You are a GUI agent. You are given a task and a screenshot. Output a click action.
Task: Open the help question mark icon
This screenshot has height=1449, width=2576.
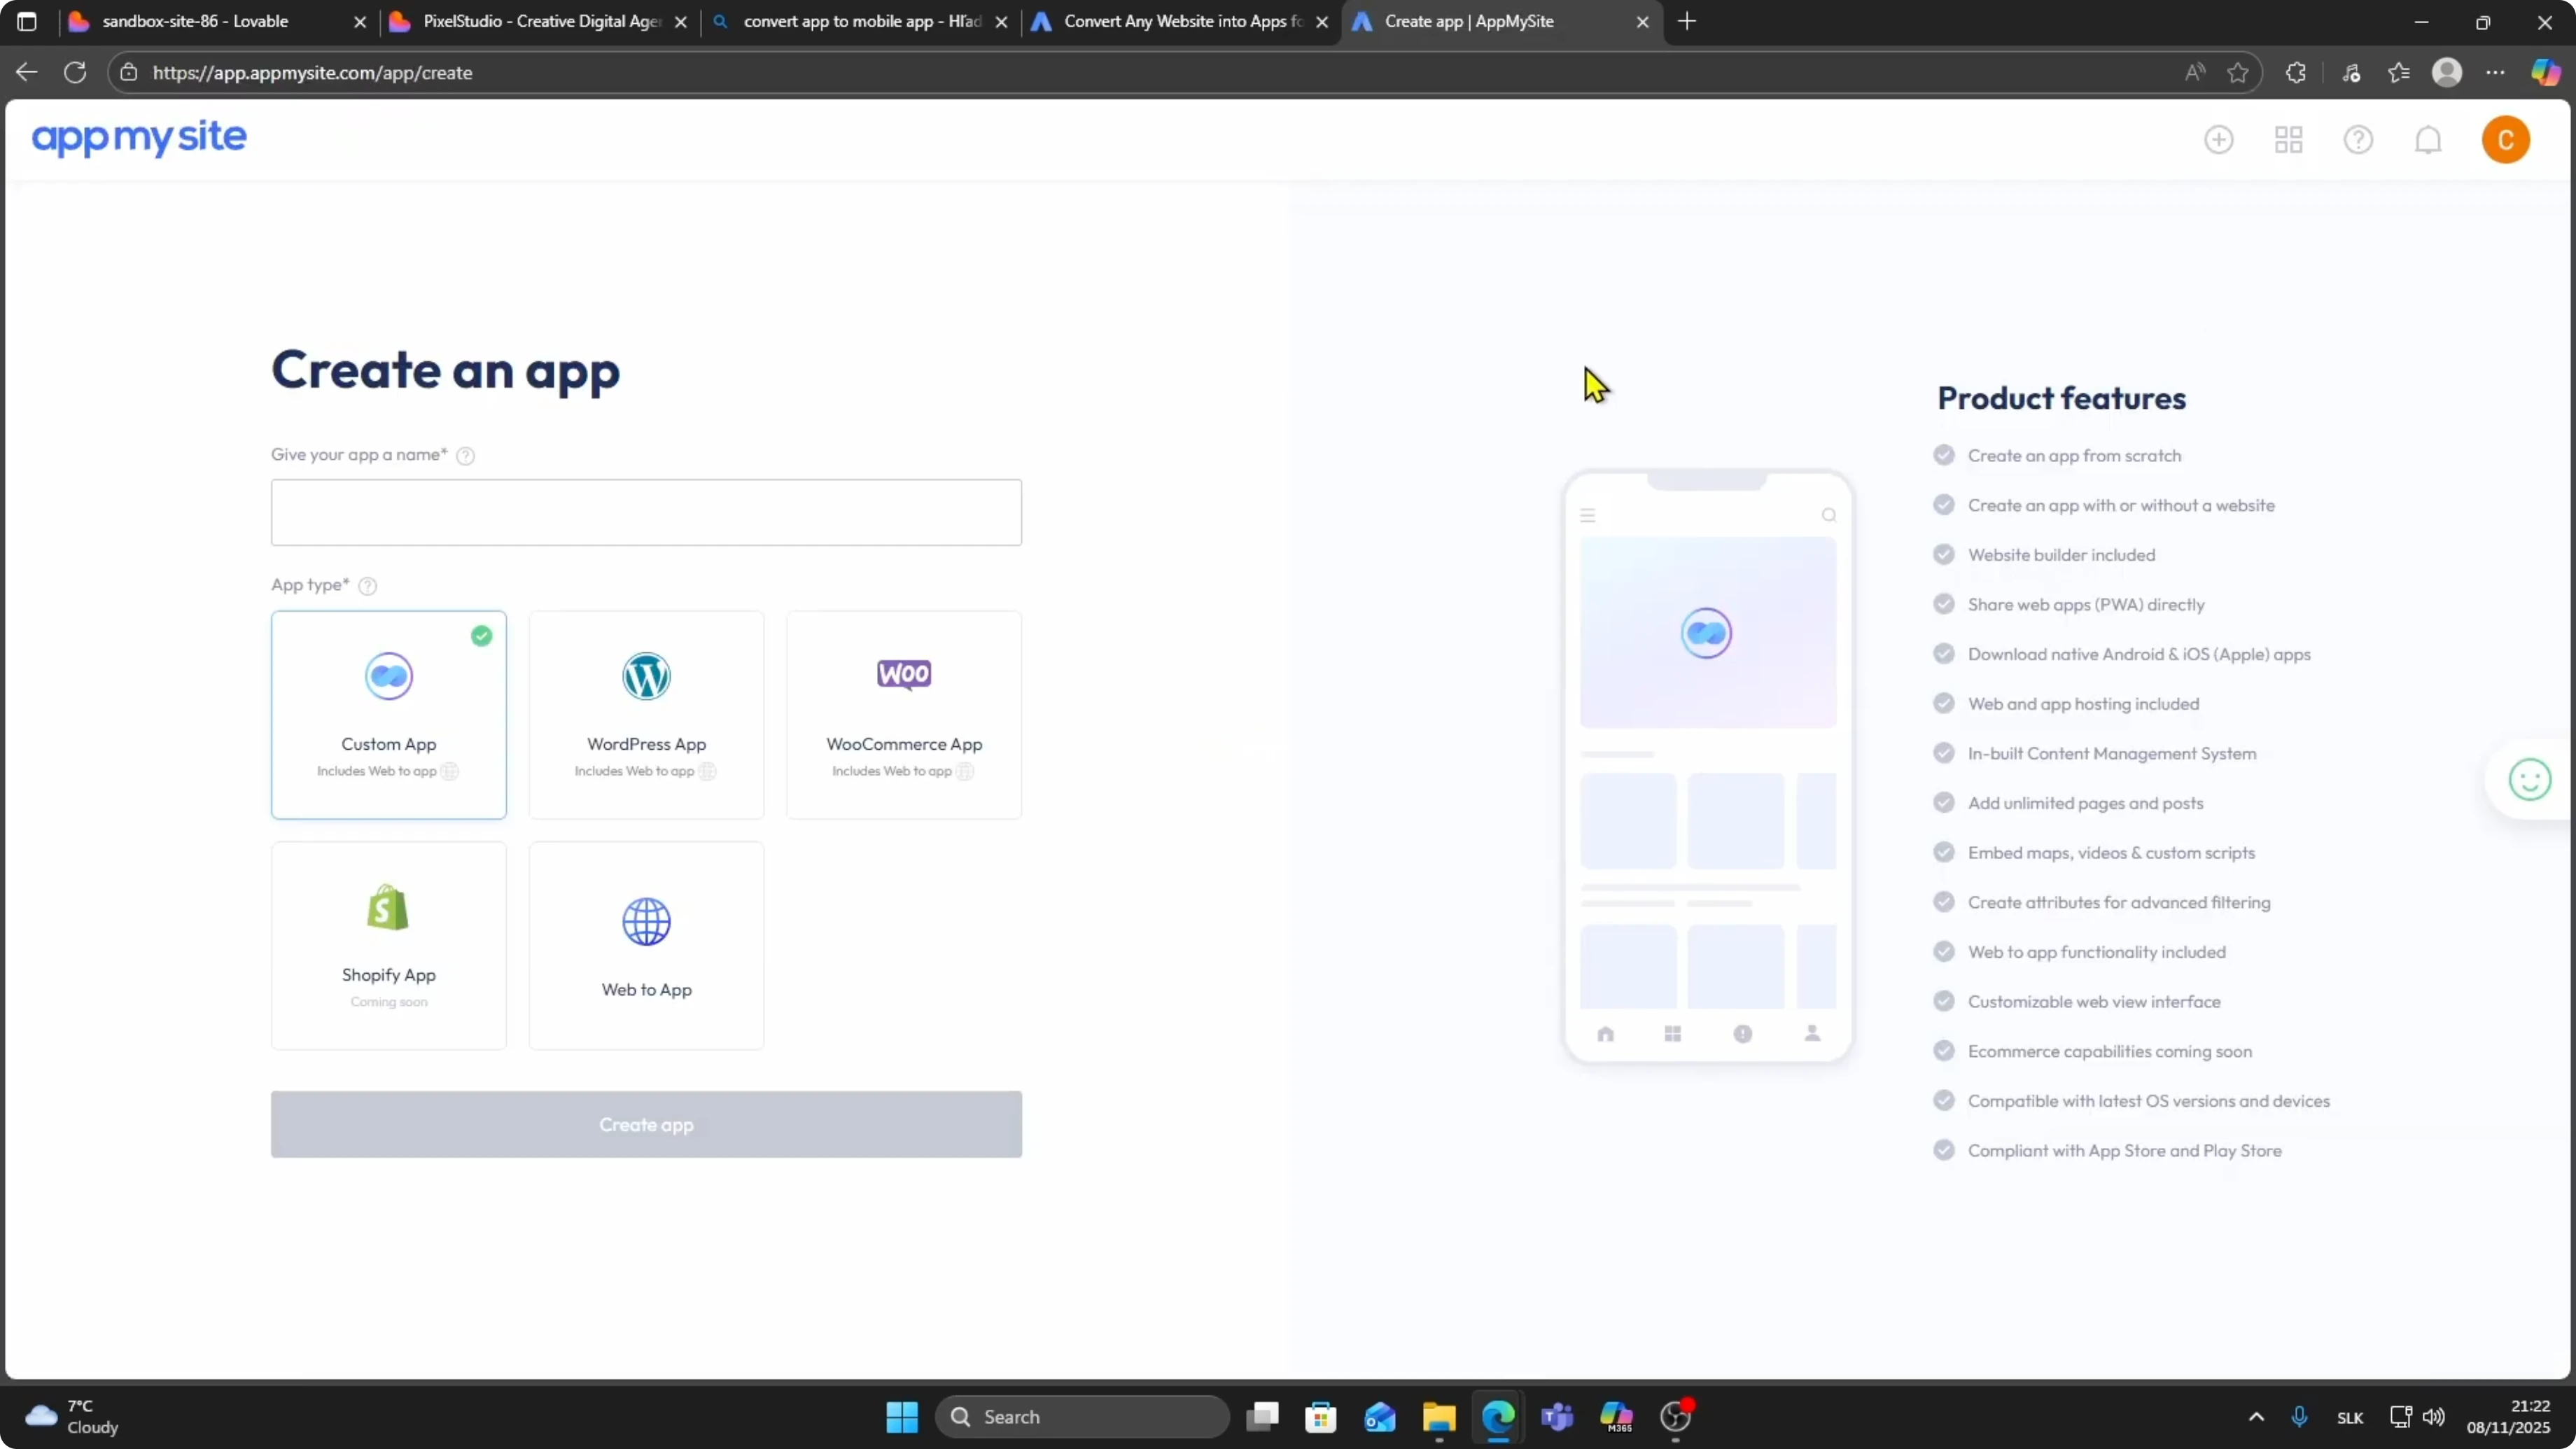click(x=2358, y=139)
